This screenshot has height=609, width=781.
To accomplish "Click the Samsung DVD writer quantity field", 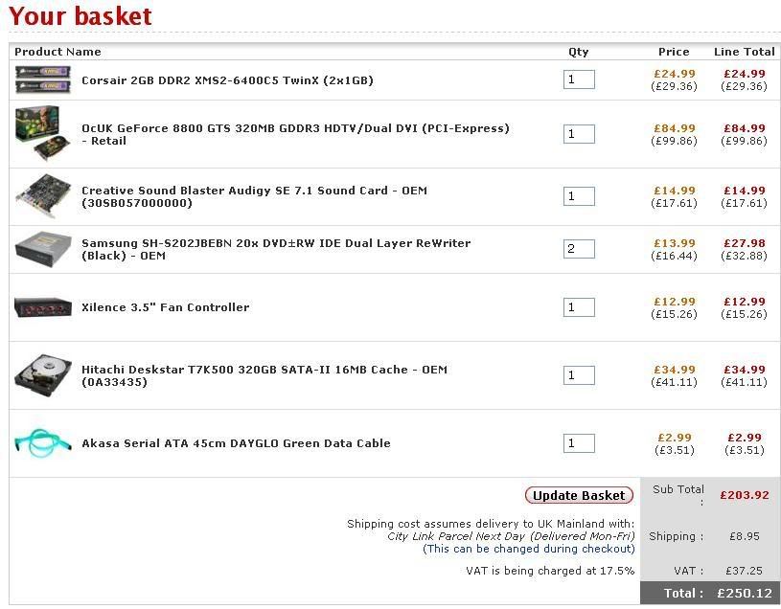I will point(579,249).
